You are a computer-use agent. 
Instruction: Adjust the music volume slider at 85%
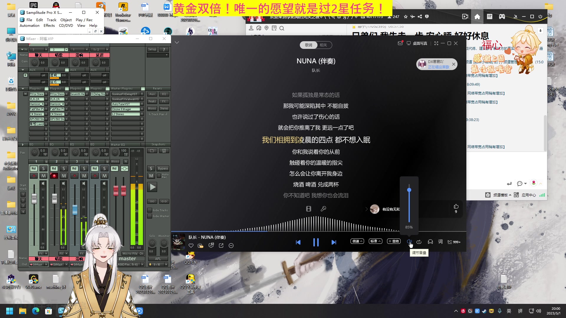pyautogui.click(x=409, y=190)
